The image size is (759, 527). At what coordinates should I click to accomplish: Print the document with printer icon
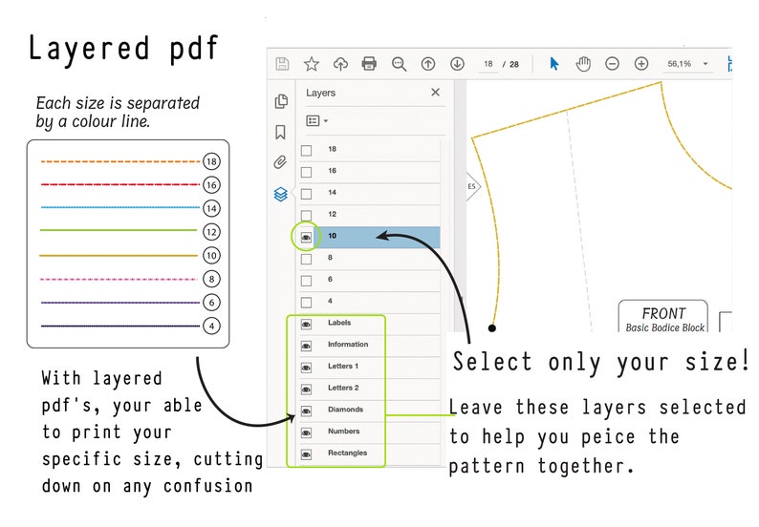[x=369, y=64]
